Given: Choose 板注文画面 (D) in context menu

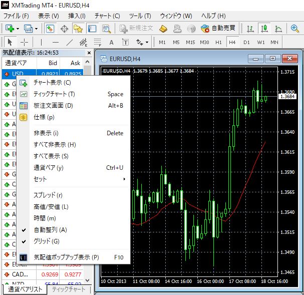Looking at the screenshot, I should (x=73, y=106).
